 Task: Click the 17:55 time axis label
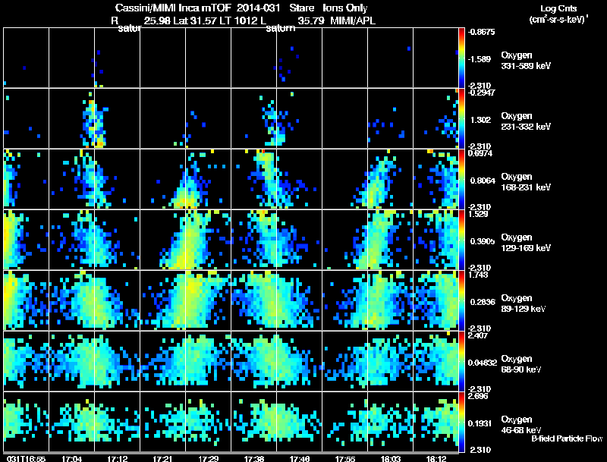point(345,458)
